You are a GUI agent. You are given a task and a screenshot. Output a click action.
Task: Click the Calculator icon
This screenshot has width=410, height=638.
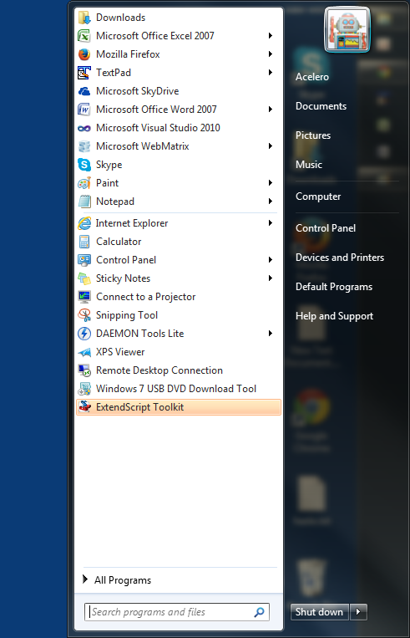pyautogui.click(x=84, y=242)
